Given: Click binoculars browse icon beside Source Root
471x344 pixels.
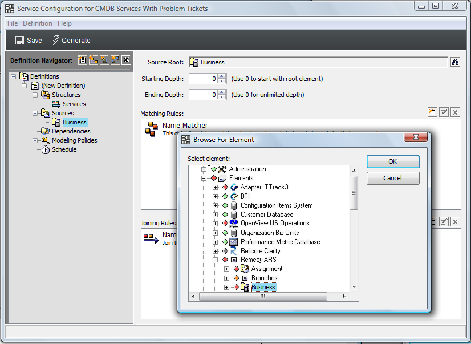Looking at the screenshot, I should (x=455, y=62).
